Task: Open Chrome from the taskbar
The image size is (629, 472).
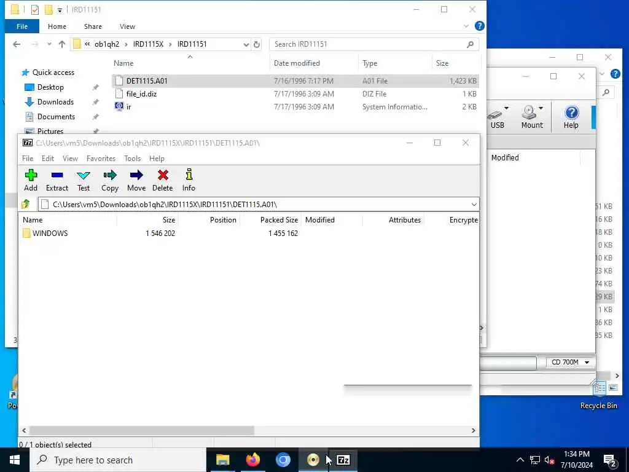Action: pyautogui.click(x=283, y=460)
